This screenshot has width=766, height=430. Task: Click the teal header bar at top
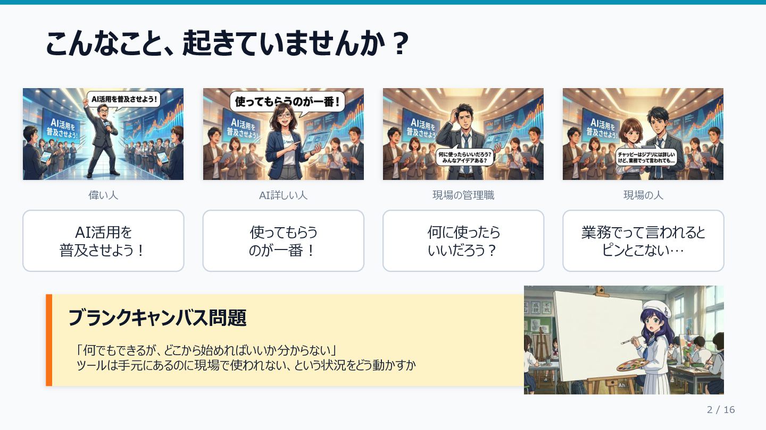coord(383,2)
